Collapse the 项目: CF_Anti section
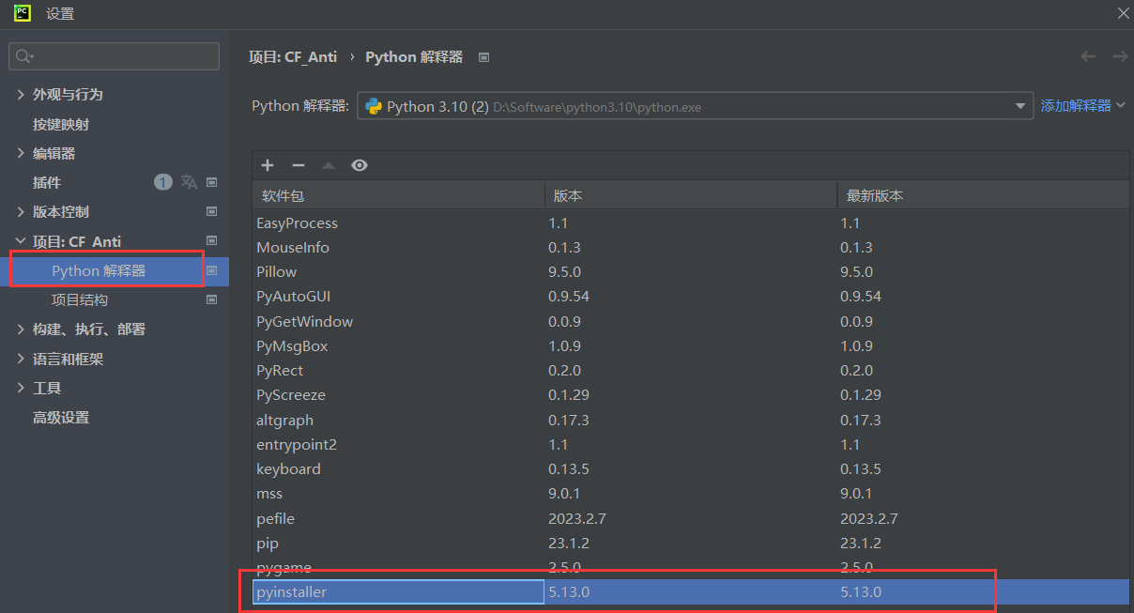The height and width of the screenshot is (613, 1134). [x=21, y=241]
